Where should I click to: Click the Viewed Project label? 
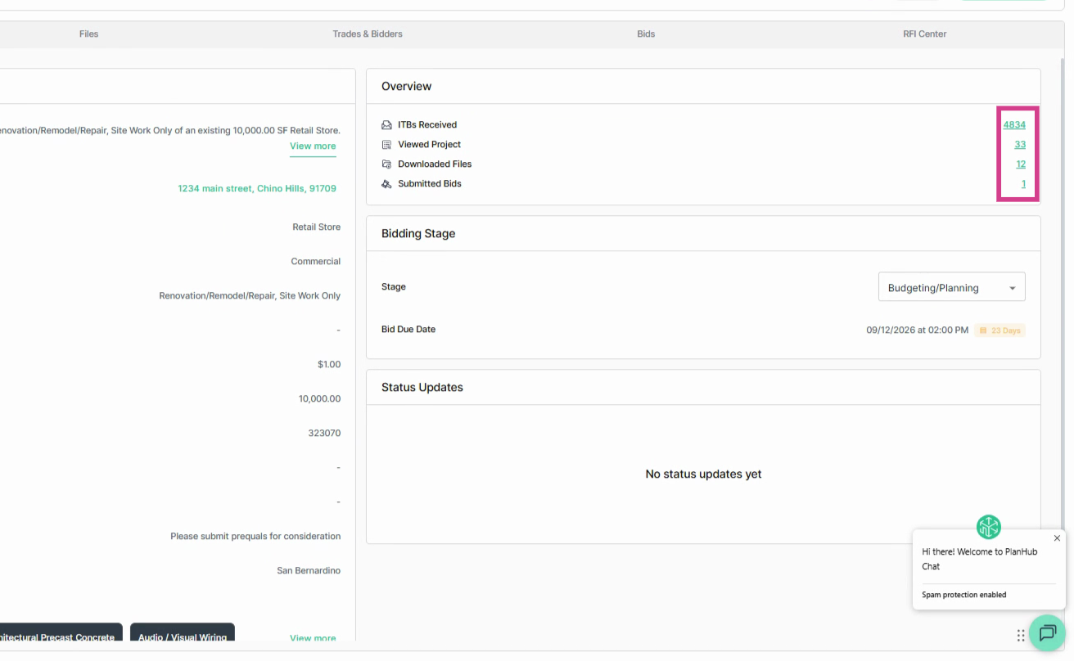[430, 145]
